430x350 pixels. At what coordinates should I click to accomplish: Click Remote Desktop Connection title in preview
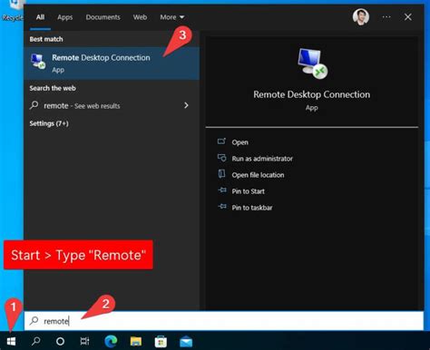click(x=312, y=94)
